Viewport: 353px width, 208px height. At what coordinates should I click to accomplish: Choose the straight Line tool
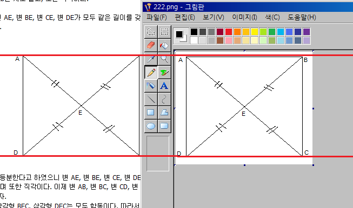pyautogui.click(x=151, y=99)
